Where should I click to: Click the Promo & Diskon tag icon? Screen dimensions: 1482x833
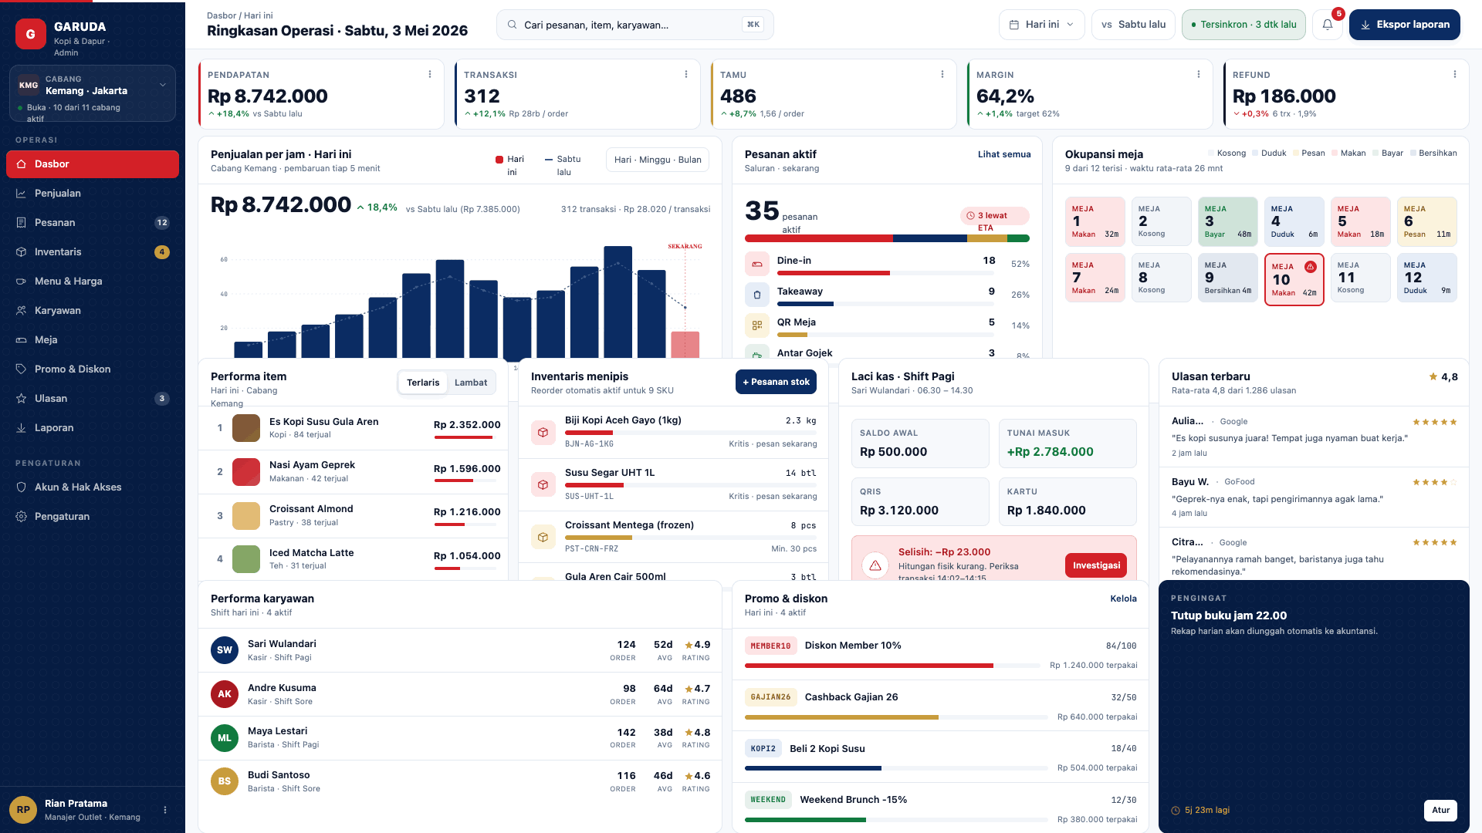(x=21, y=369)
